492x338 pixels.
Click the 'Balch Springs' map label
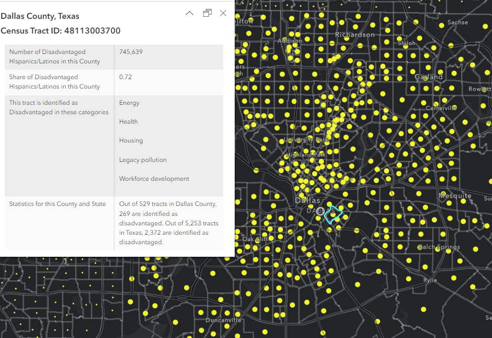coord(438,247)
